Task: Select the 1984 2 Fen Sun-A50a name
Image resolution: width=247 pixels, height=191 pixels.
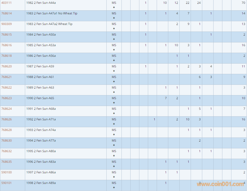Action: (41, 35)
